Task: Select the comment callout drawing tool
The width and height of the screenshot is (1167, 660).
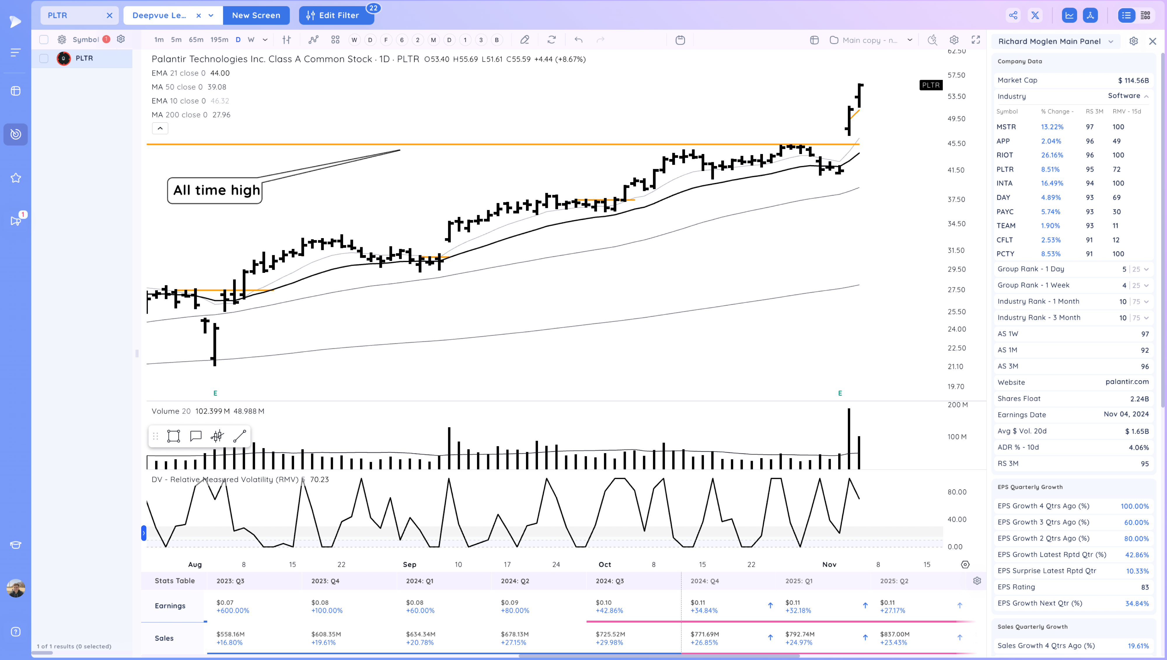Action: click(196, 436)
